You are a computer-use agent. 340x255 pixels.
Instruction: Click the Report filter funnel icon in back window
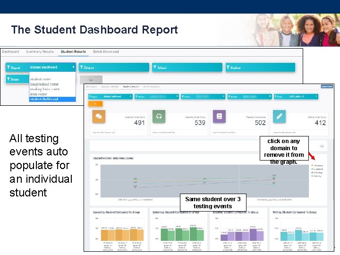(8, 67)
